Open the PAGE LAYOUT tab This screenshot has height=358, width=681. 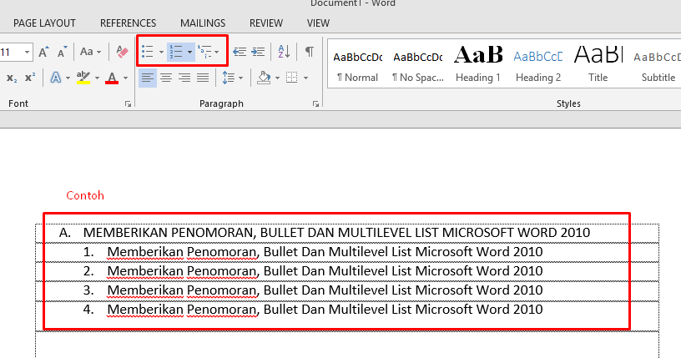44,23
